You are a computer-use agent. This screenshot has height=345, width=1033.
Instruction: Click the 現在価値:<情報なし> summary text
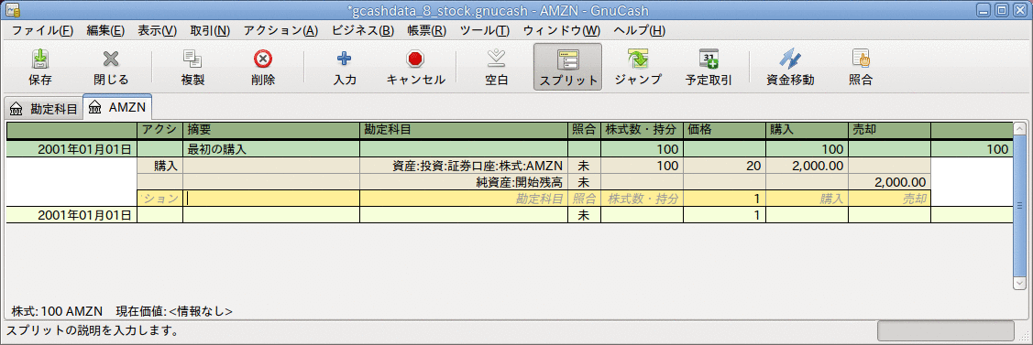tap(174, 311)
